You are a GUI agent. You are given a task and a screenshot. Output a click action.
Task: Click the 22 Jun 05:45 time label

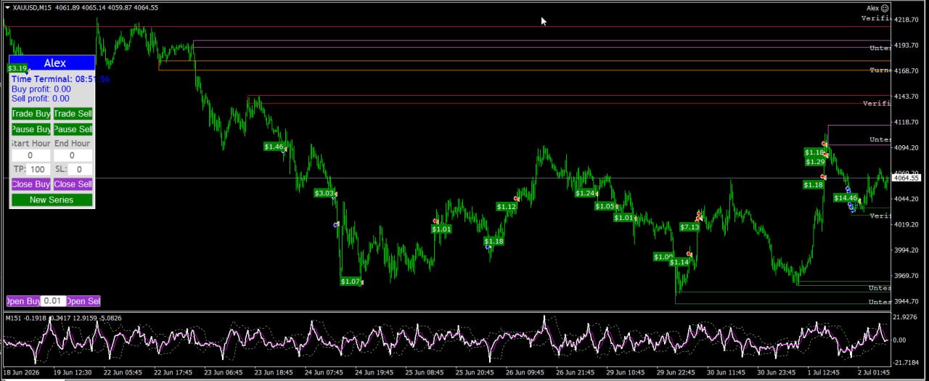pos(123,372)
